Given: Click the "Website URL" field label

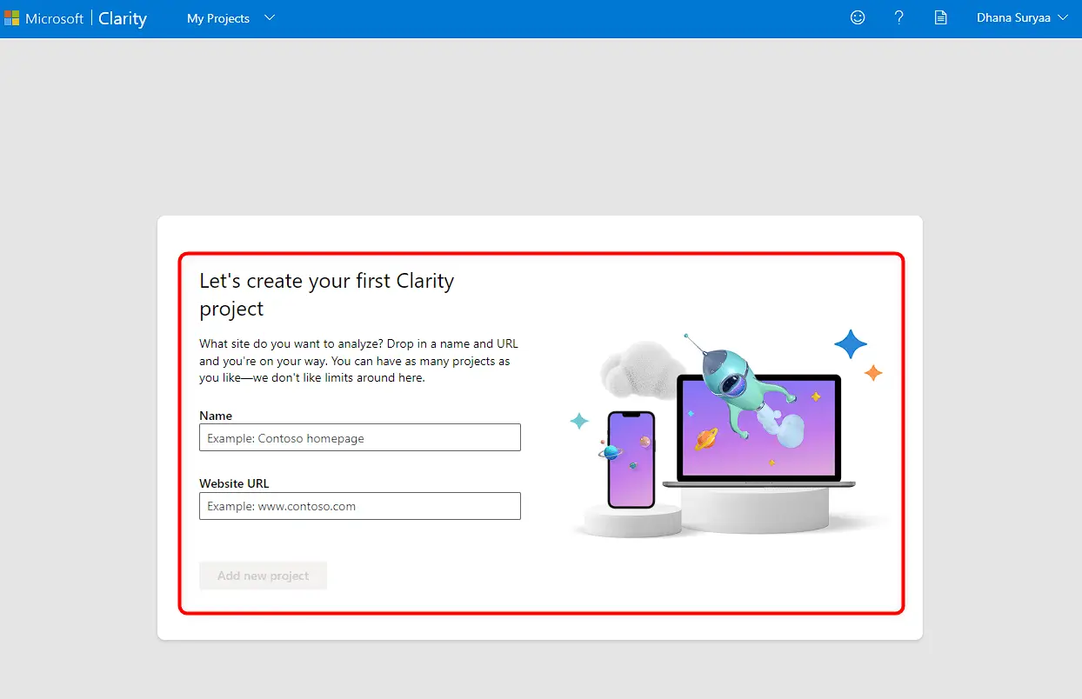Looking at the screenshot, I should pyautogui.click(x=234, y=483).
